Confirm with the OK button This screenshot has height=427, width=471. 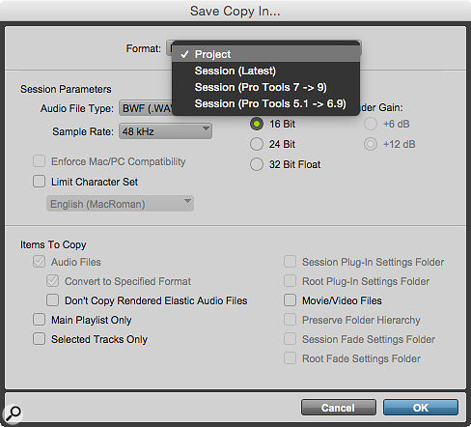[421, 408]
